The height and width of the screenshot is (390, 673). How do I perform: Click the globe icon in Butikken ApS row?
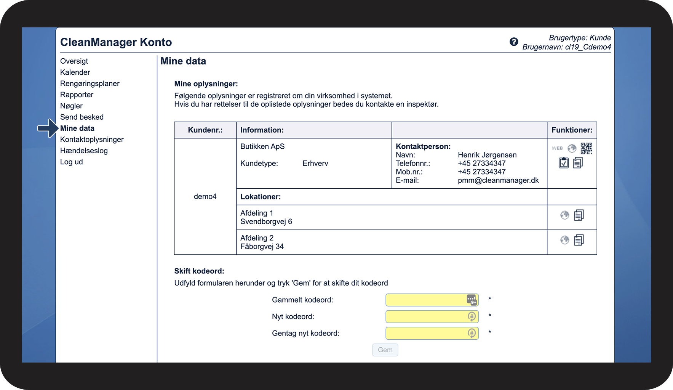click(572, 148)
